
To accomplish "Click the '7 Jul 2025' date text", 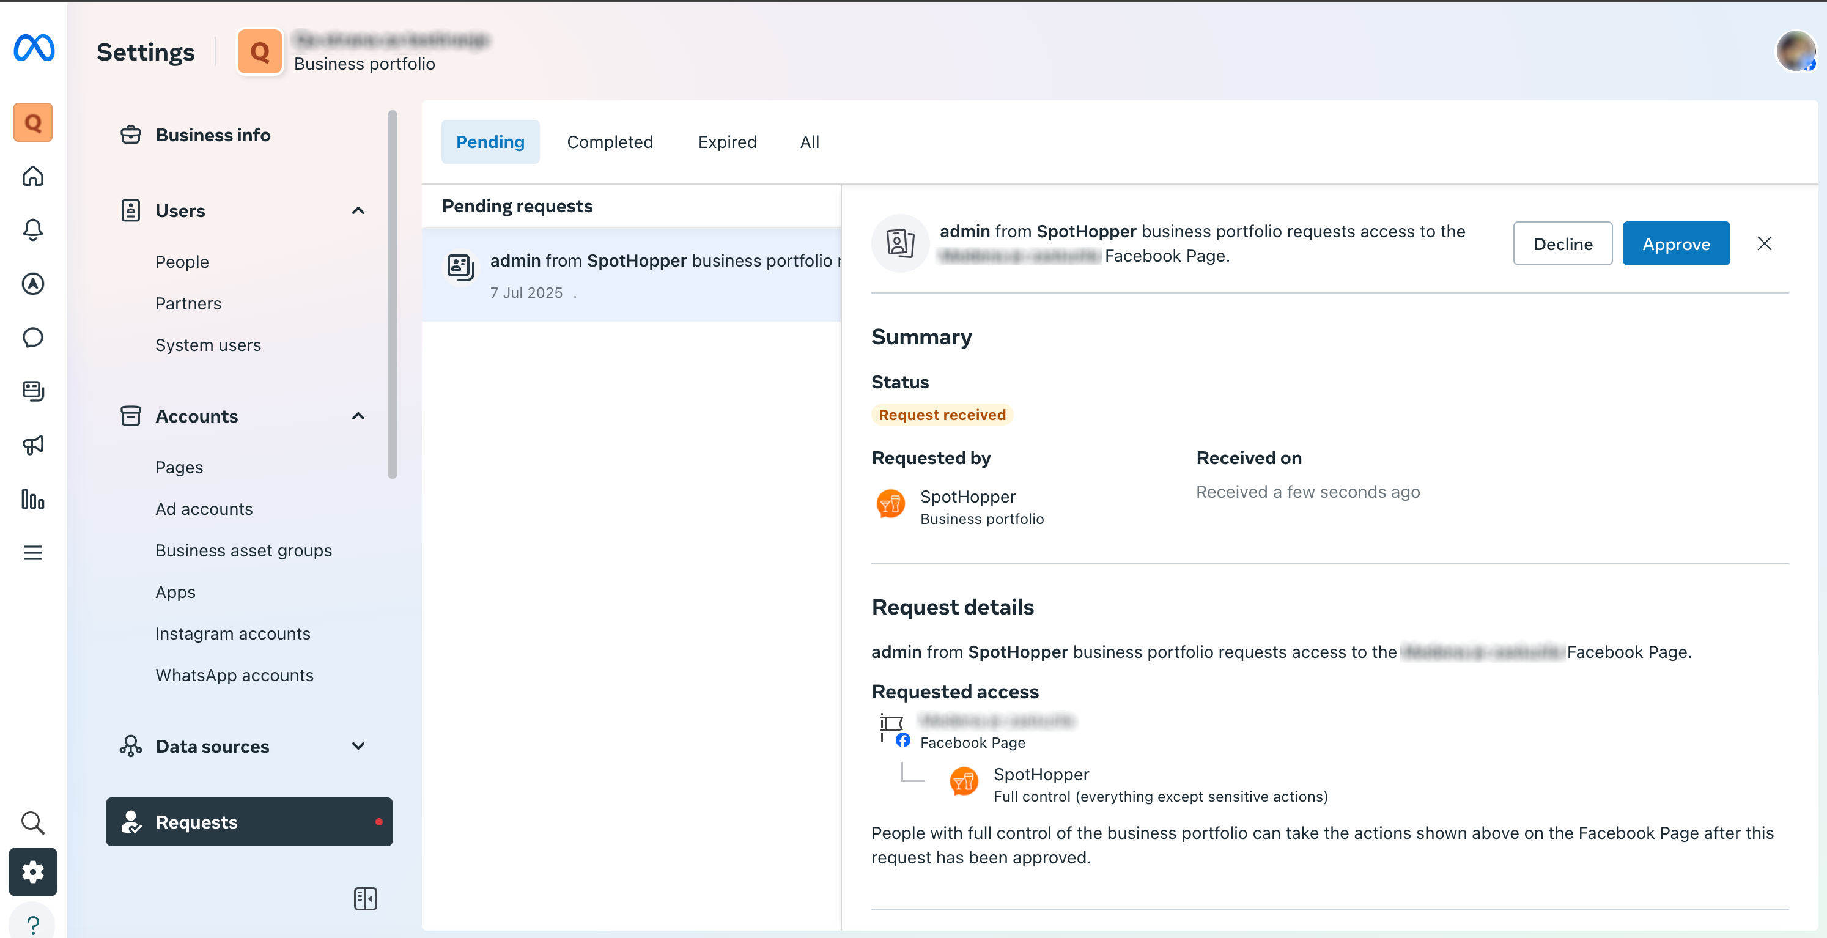I will pos(526,292).
